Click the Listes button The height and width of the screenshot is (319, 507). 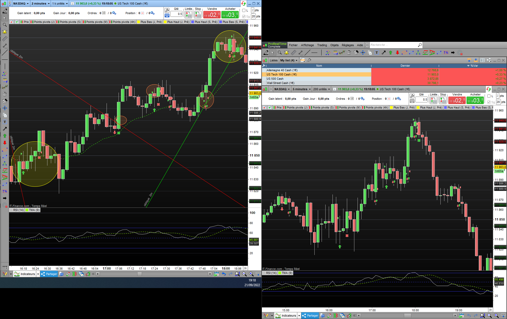click(274, 60)
